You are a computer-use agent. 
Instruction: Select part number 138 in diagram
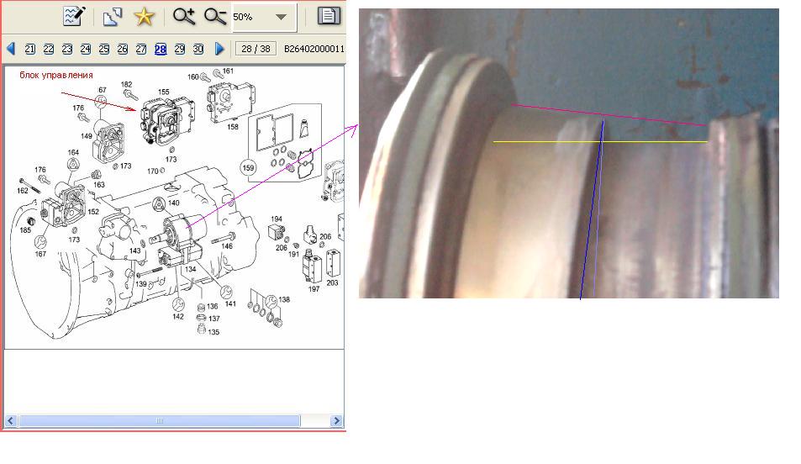point(284,299)
